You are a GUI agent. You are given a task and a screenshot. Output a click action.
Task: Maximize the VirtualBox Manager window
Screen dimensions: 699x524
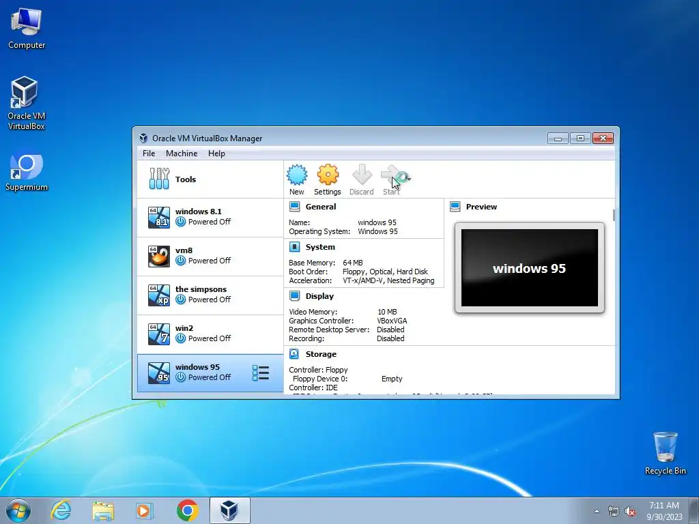pyautogui.click(x=580, y=138)
